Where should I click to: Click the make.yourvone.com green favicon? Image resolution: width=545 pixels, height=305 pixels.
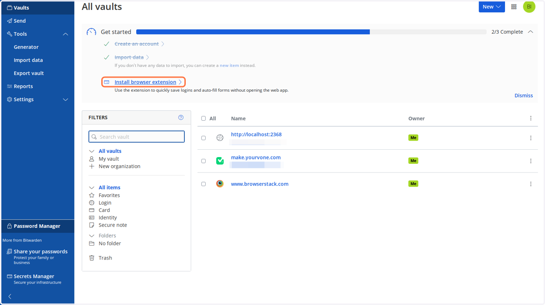(220, 161)
